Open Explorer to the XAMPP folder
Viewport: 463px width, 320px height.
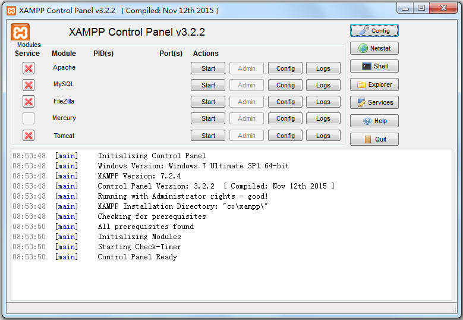[374, 84]
